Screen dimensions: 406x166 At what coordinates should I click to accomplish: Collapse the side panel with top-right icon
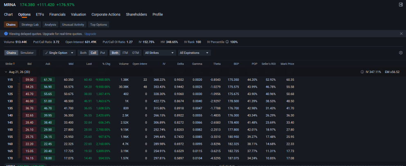click(x=401, y=4)
